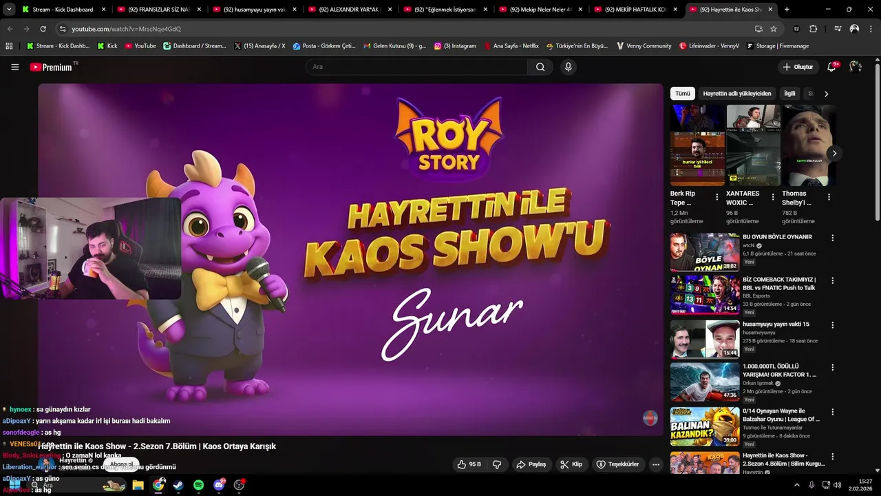Open the BU OYUN BÖYLE OYNANIR thumbnail
This screenshot has width=881, height=496.
click(705, 252)
